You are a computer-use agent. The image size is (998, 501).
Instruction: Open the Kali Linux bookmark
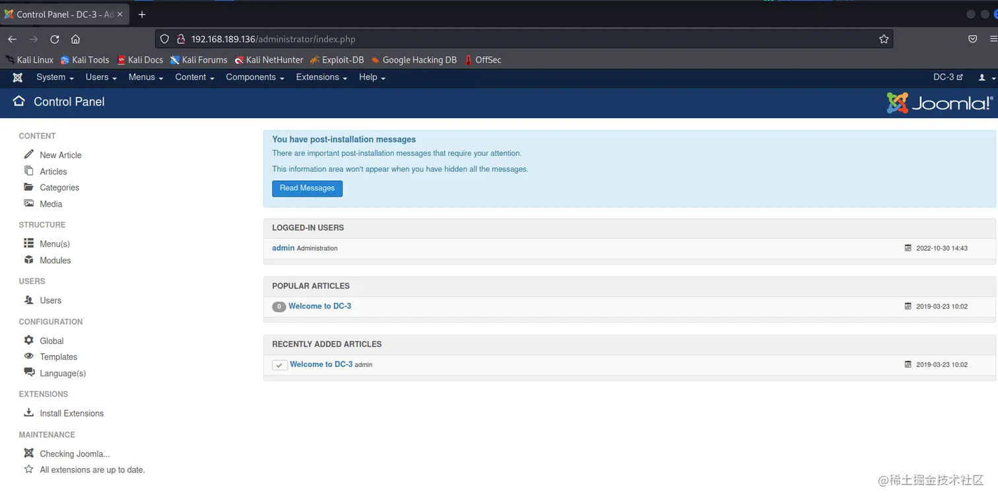(30, 59)
